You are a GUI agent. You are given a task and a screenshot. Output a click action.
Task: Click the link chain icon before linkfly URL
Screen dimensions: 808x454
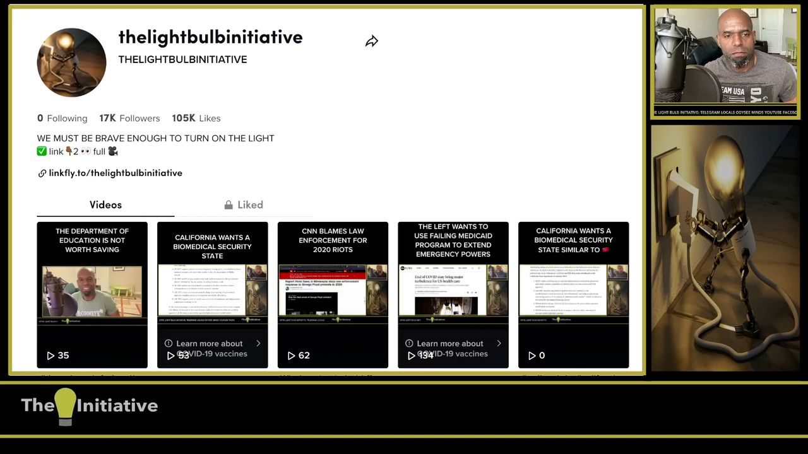pos(42,173)
